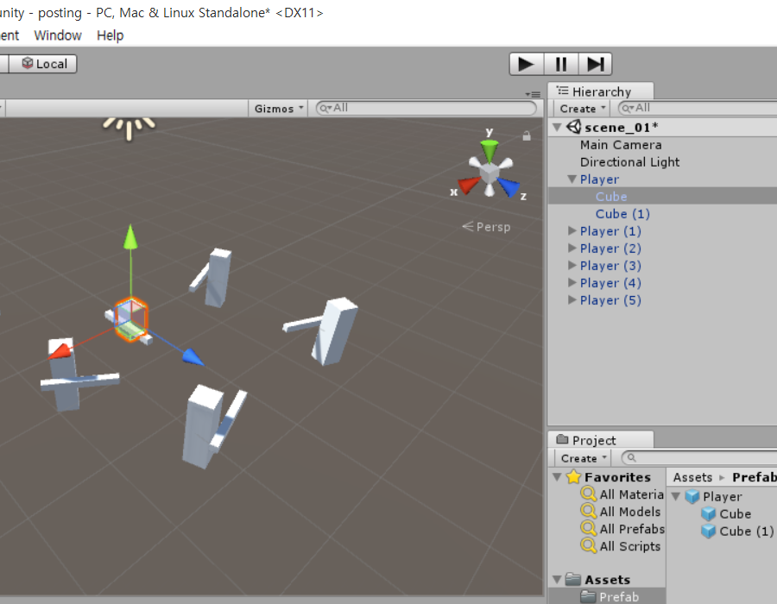This screenshot has height=604, width=777.
Task: Expand Player (2) in Hierarchy
Action: coord(572,248)
